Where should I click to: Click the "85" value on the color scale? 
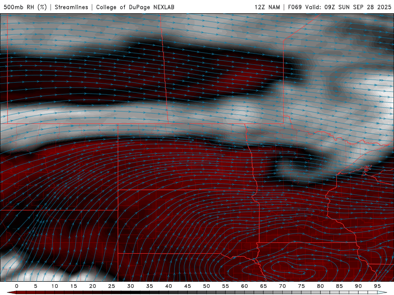(339, 286)
